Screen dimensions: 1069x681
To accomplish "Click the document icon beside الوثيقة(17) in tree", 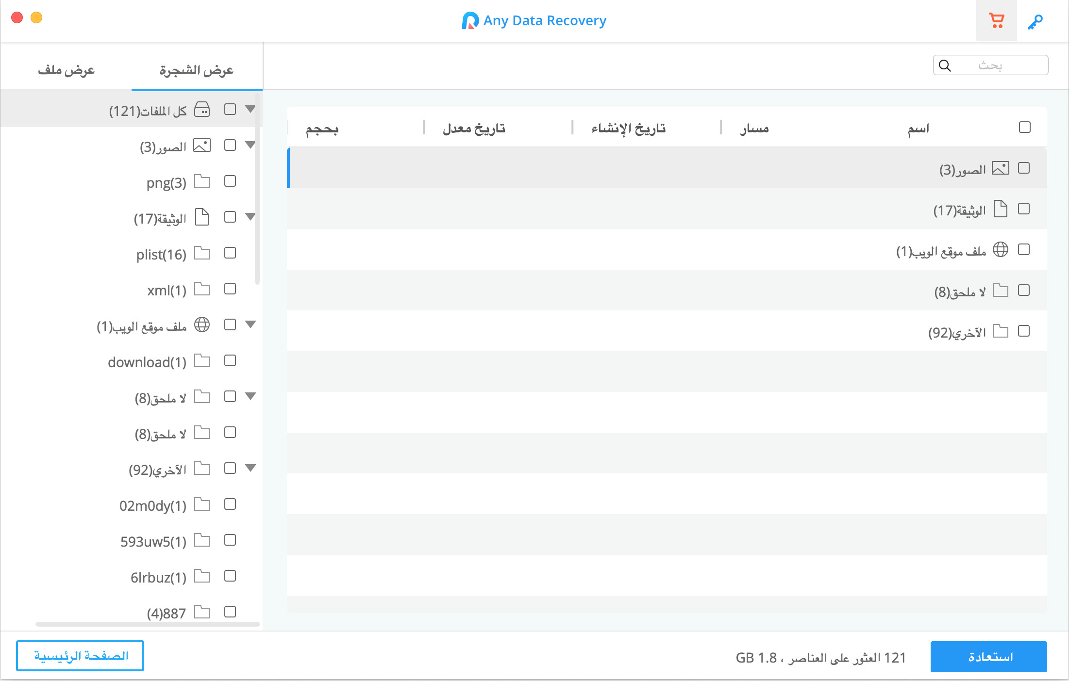I will pos(202,217).
